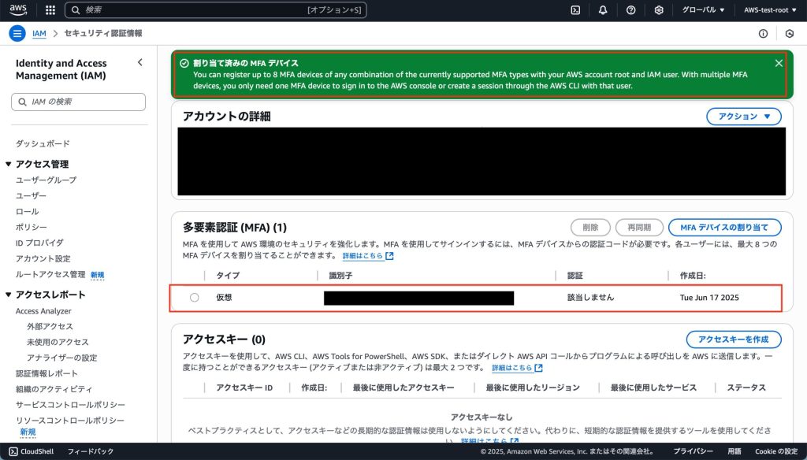
Task: Collapse the アクセスレポート section
Action: point(8,295)
